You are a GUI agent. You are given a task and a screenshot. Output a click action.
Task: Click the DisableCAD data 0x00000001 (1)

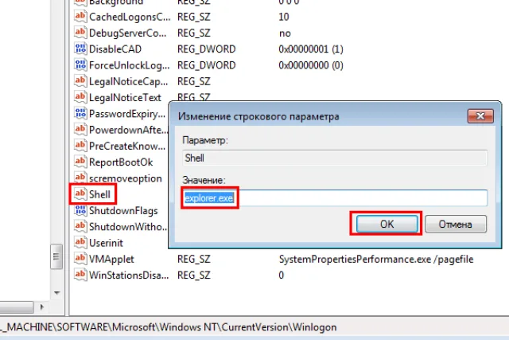pos(311,49)
